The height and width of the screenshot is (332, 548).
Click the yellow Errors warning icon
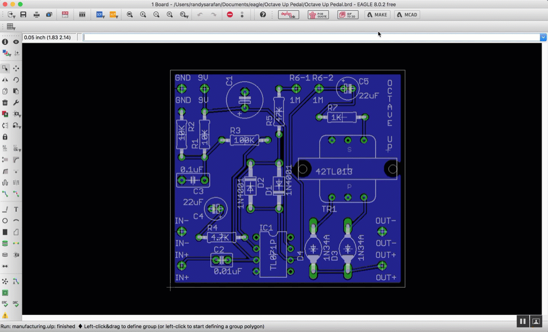tap(5, 315)
